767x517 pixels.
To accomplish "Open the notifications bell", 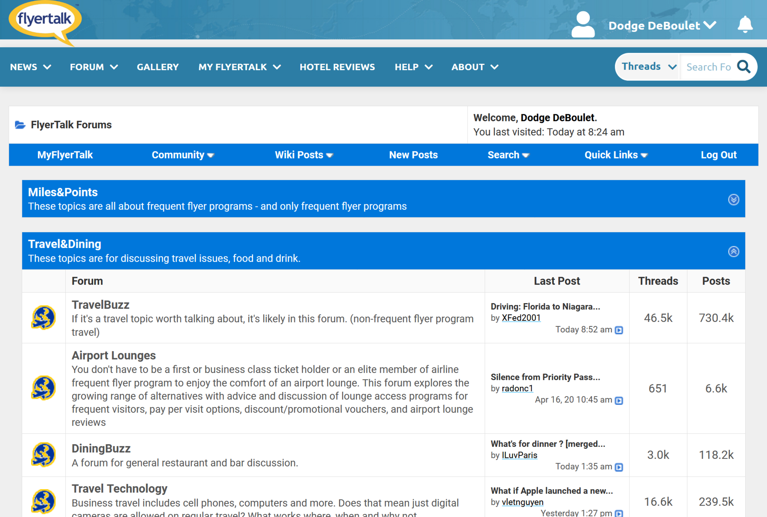I will coord(745,25).
